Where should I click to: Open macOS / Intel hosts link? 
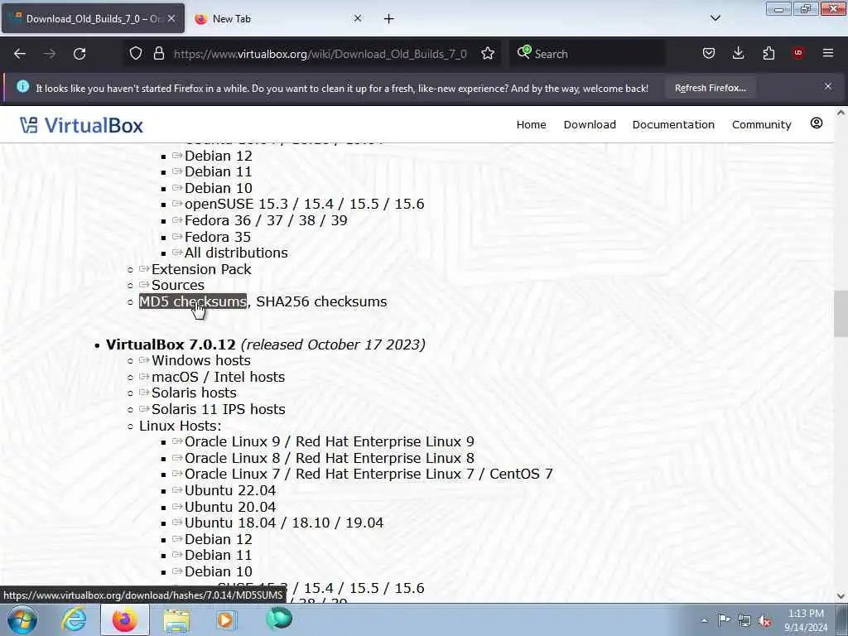pyautogui.click(x=218, y=377)
